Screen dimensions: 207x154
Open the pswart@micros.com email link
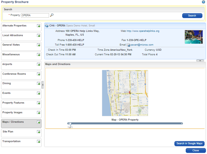point(142,45)
